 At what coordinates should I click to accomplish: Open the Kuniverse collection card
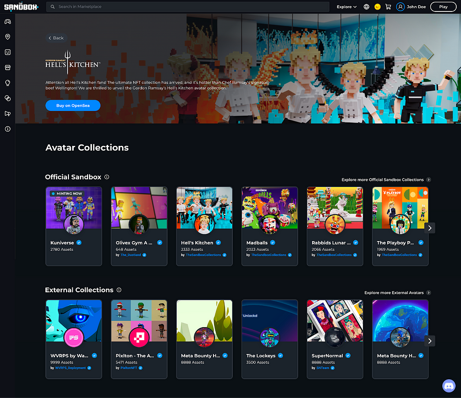[74, 226]
